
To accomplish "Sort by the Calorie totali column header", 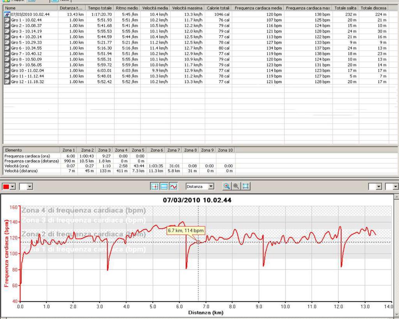I will click(x=218, y=8).
